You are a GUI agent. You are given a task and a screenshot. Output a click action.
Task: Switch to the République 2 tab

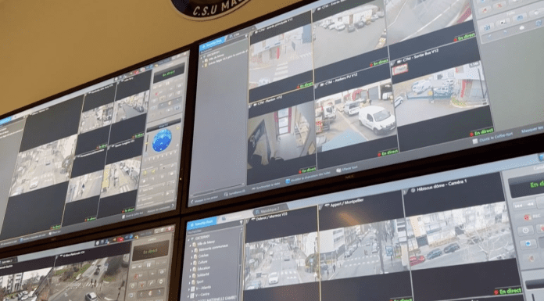click(269, 210)
